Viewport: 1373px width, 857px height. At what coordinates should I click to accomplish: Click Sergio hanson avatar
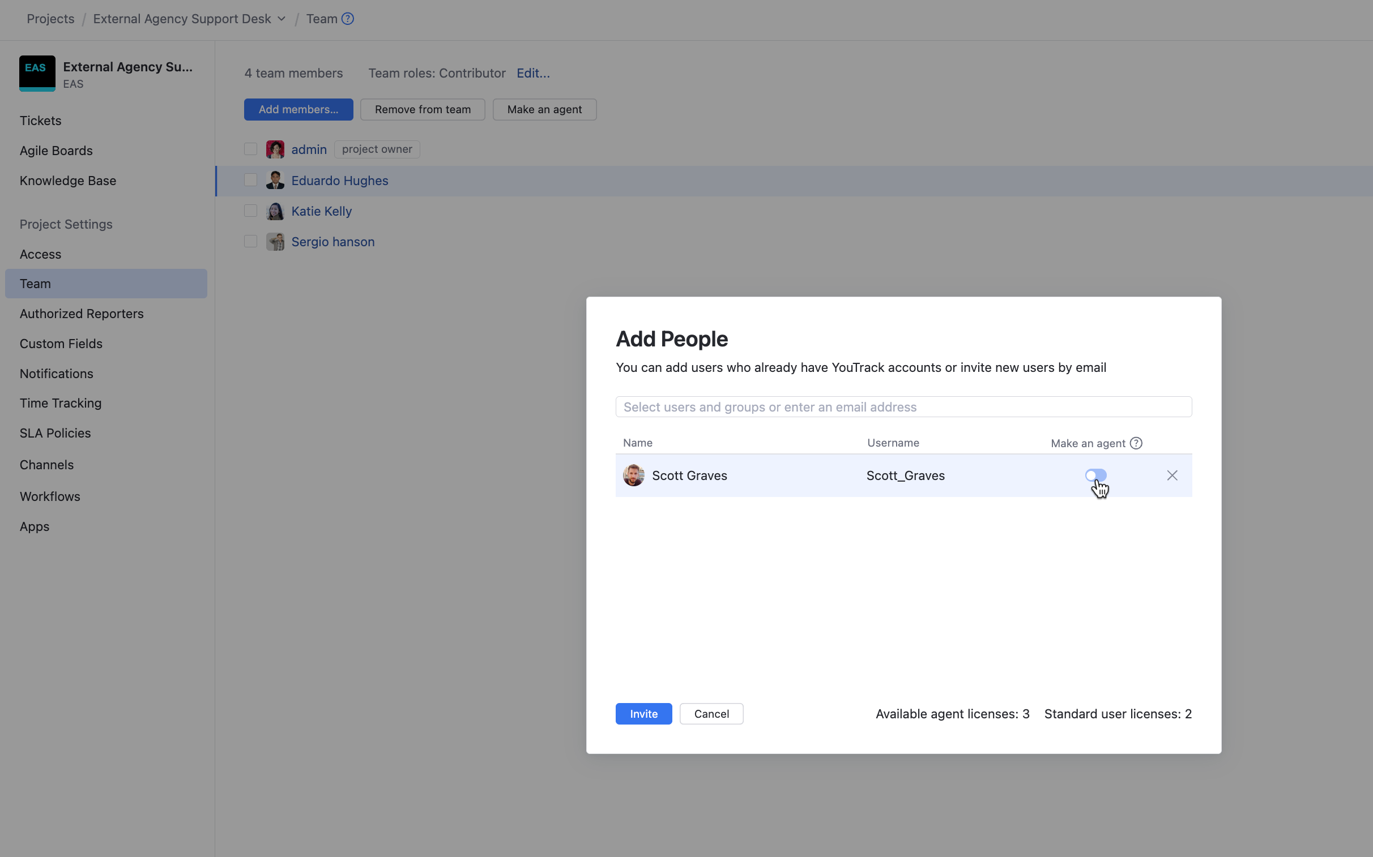[275, 242]
